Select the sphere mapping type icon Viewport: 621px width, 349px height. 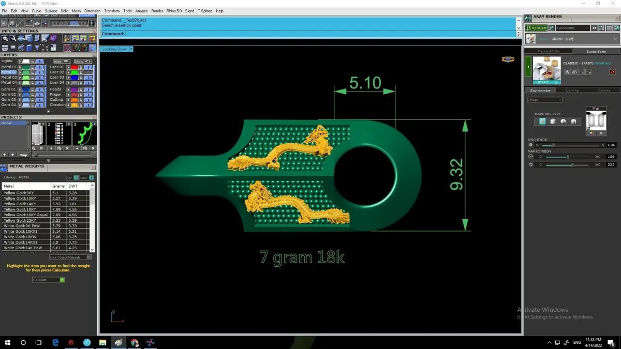coord(563,122)
